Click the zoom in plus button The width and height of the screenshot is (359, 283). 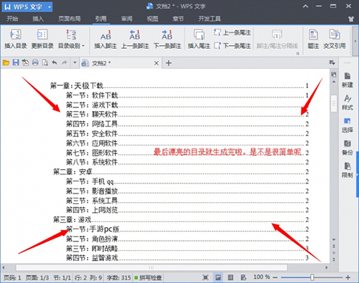tap(348, 277)
